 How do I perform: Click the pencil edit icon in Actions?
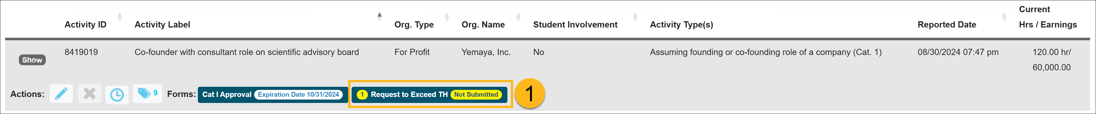(x=61, y=94)
